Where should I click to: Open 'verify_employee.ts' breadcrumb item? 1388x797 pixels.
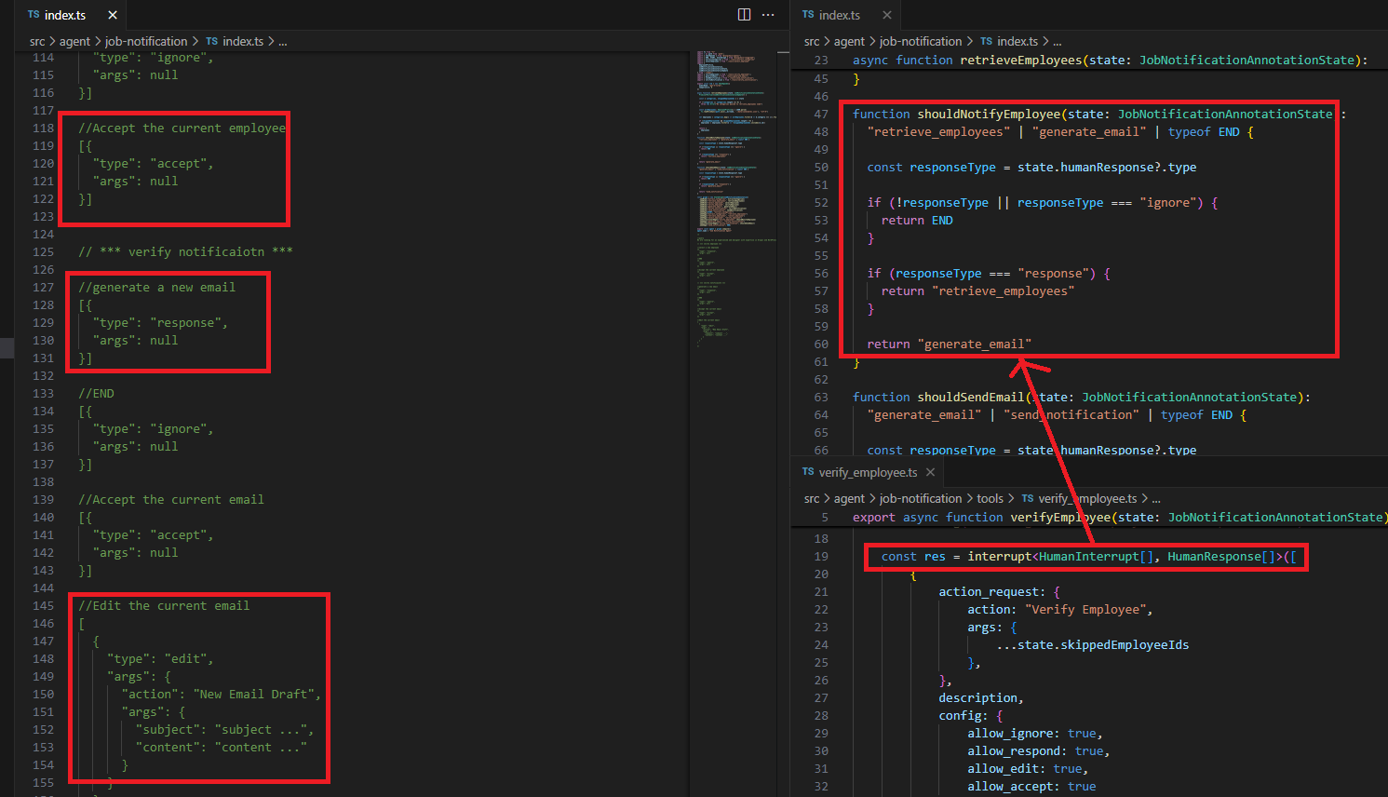(x=1087, y=498)
